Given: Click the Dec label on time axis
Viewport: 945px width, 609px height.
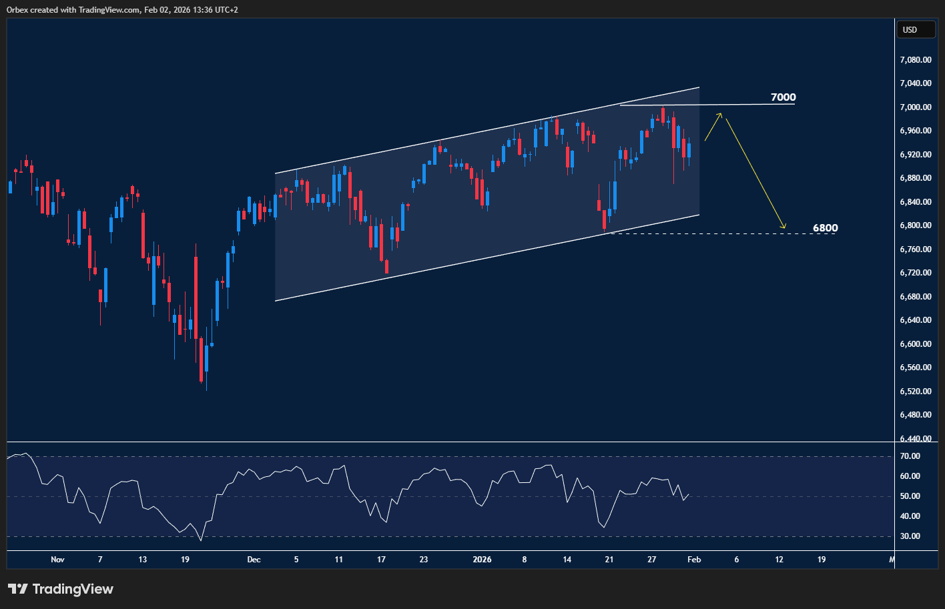Looking at the screenshot, I should [x=254, y=560].
